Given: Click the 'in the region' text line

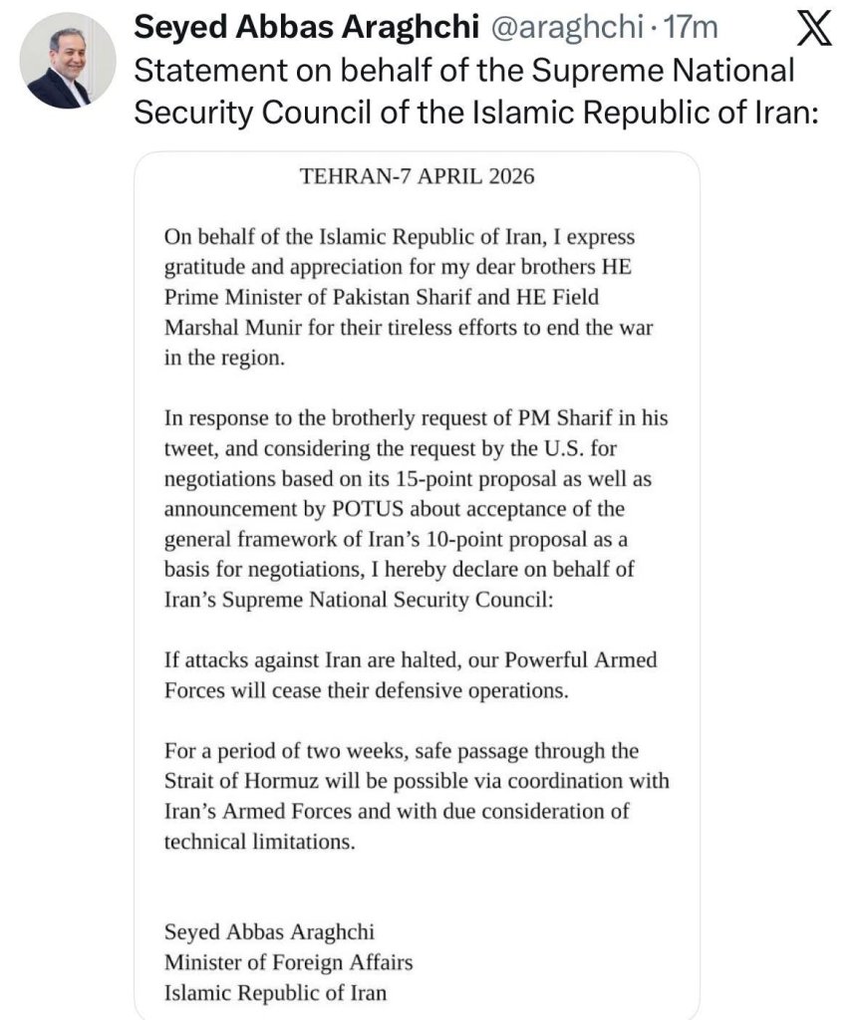Looking at the screenshot, I should coord(224,359).
